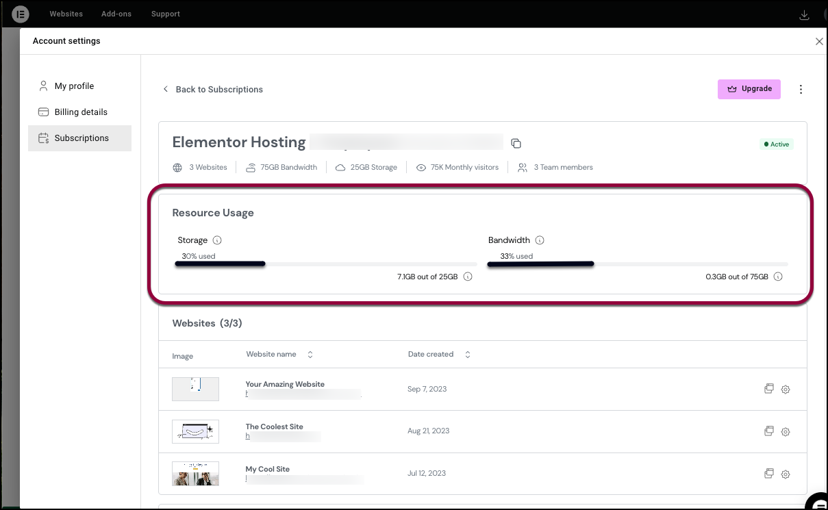
Task: Open the Add-ons menu
Action: pos(116,14)
